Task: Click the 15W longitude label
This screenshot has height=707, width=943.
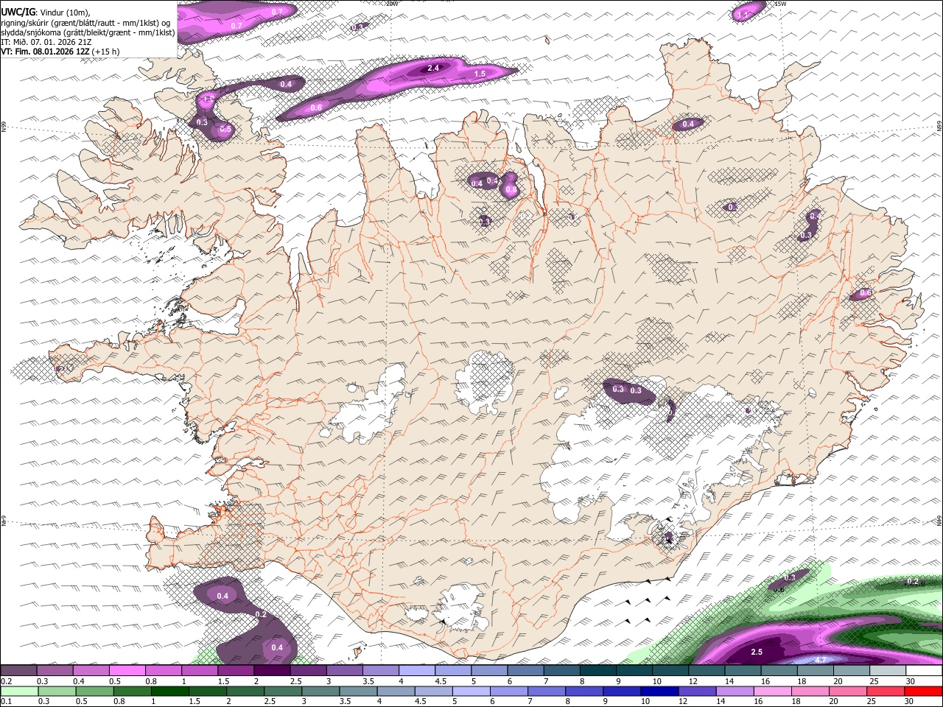Action: pyautogui.click(x=781, y=4)
